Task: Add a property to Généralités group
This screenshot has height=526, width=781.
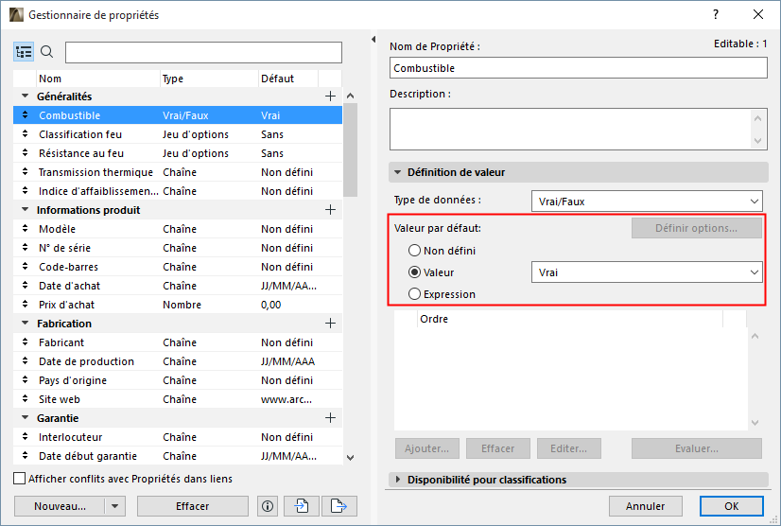Action: coord(330,96)
